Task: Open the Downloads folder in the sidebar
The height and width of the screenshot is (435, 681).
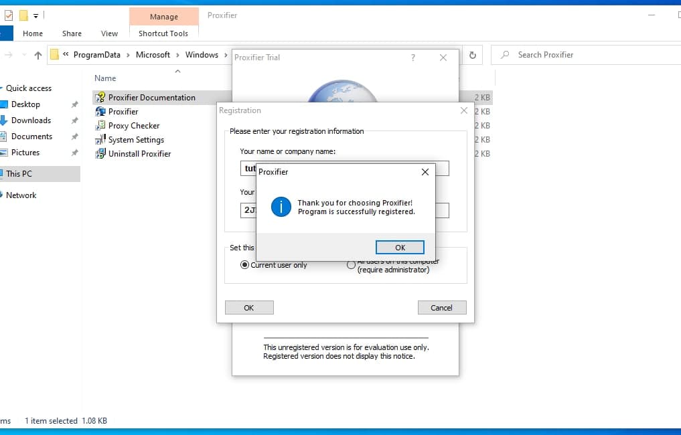Action: [31, 120]
